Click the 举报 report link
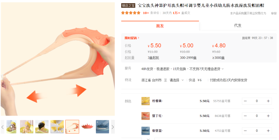The width and height of the screenshot is (279, 140). (x=274, y=13)
